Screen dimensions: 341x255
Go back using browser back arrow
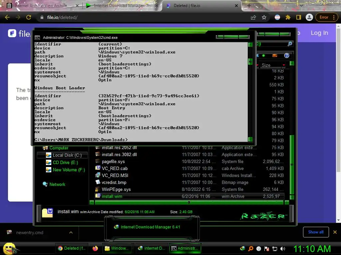(7, 17)
